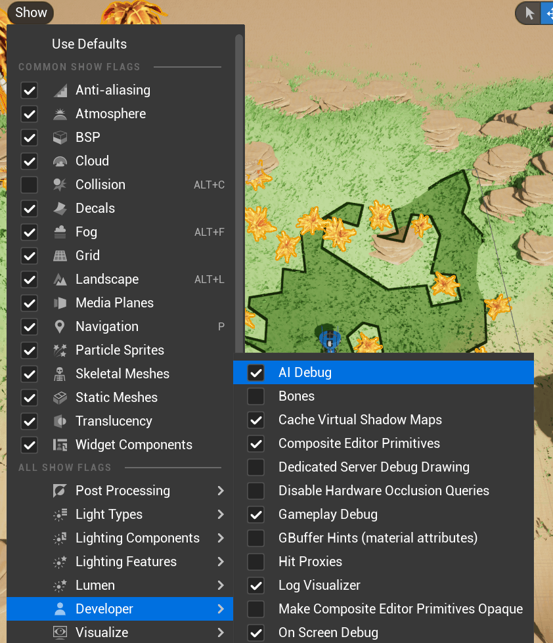Click the Anti-aliasing icon

click(x=60, y=90)
